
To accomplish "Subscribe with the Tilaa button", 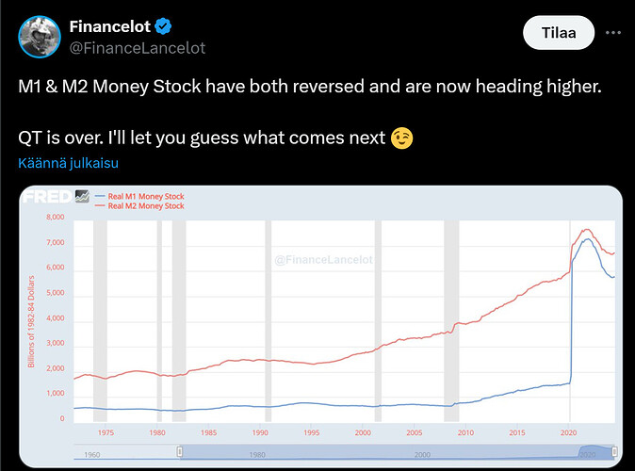I will coord(559,33).
